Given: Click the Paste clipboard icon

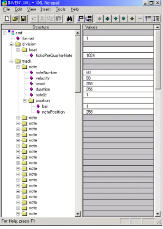Looking at the screenshot, I should pos(58,19).
